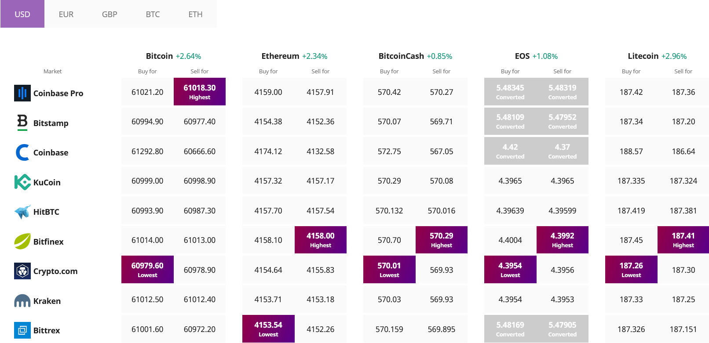Click Coinbase BitcoinCash buy price 572.75
The height and width of the screenshot is (343, 709).
click(x=389, y=151)
